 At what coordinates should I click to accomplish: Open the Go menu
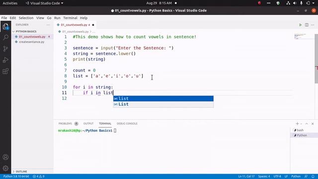(x=49, y=18)
